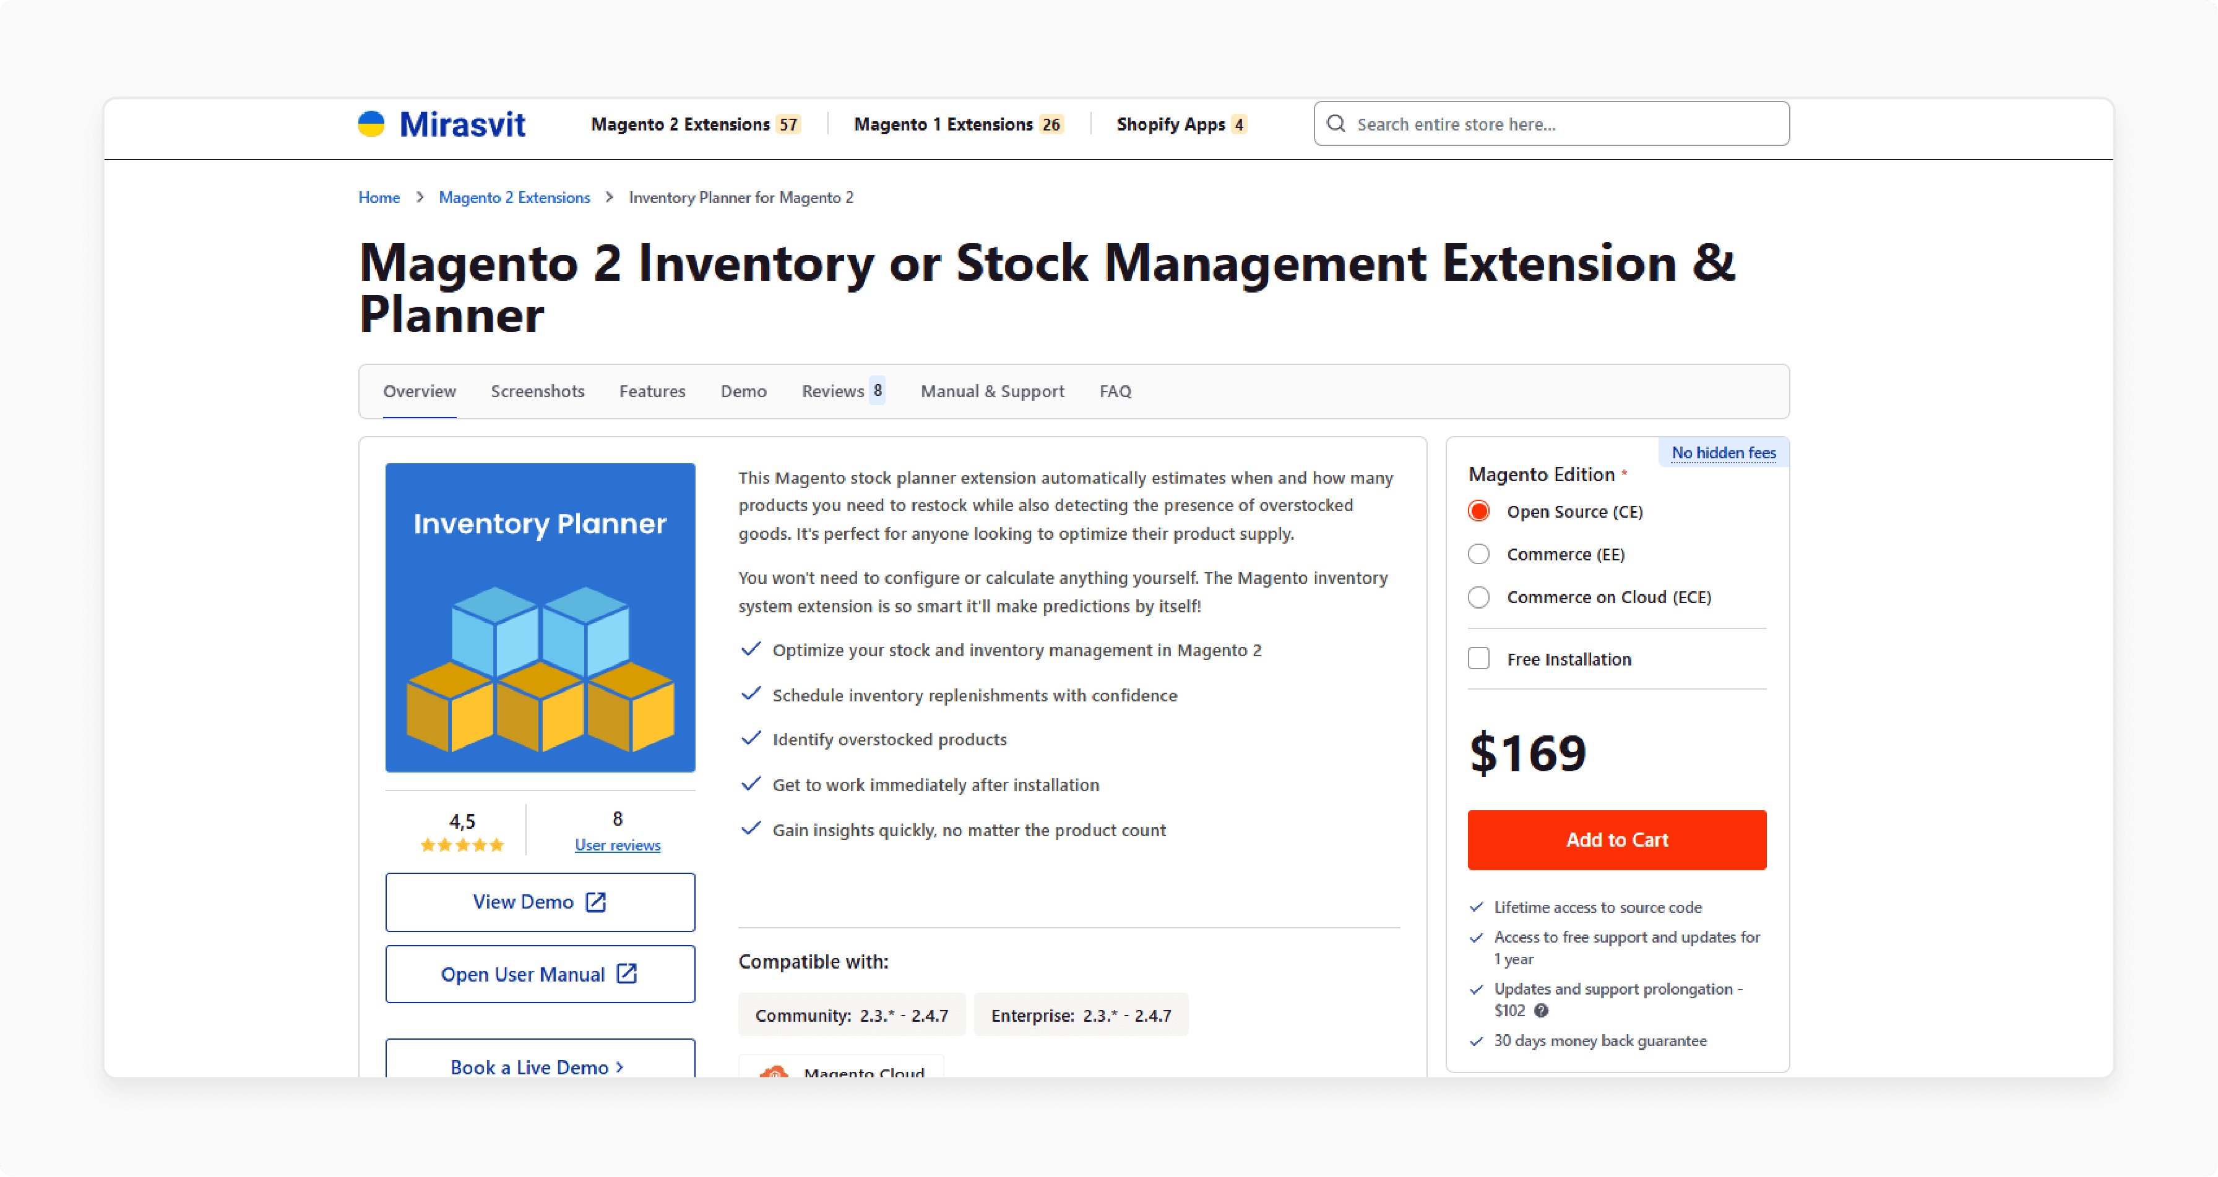Click the 4,5 rating value
This screenshot has height=1177, width=2218.
(462, 821)
